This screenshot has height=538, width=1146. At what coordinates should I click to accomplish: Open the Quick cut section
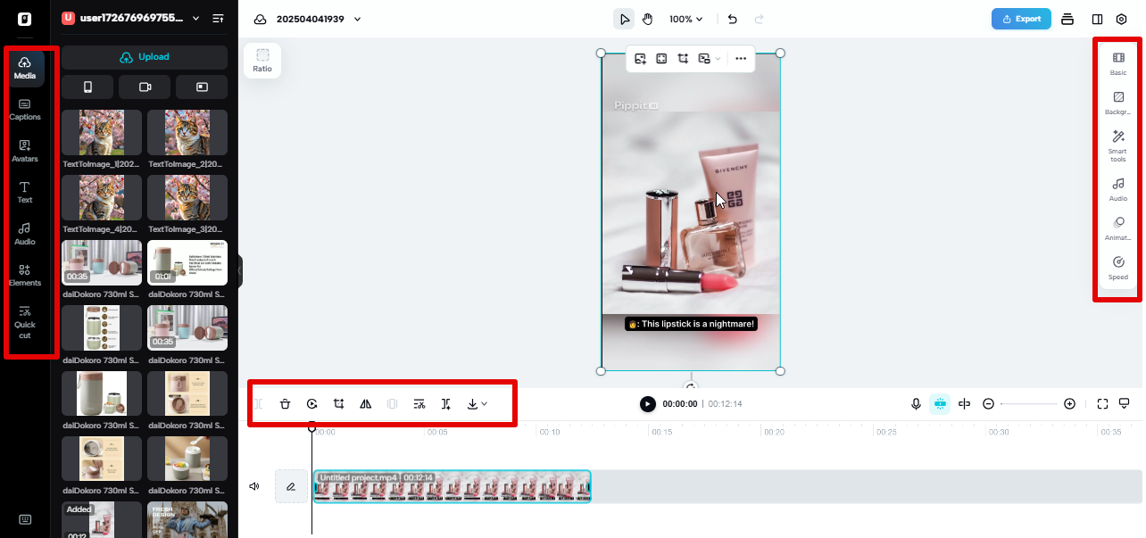25,324
